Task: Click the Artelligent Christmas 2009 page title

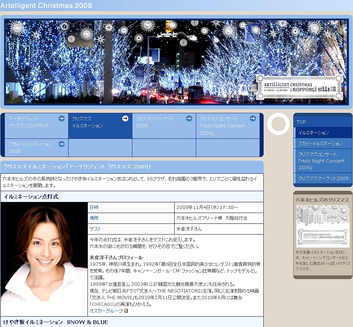Action: click(46, 6)
